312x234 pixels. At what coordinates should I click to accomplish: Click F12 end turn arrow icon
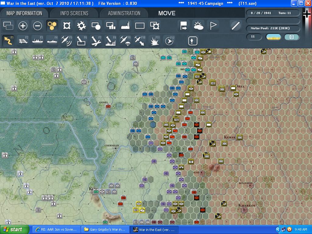[x=169, y=41]
